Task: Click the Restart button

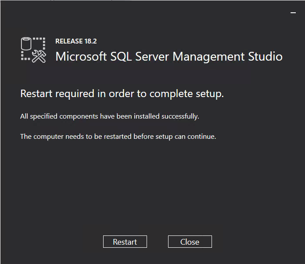Action: (125, 242)
